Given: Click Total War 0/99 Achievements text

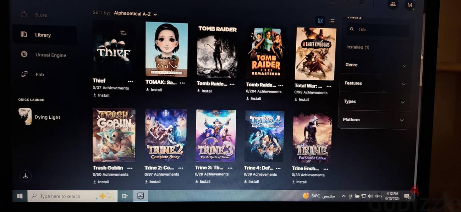Looking at the screenshot, I should [311, 93].
